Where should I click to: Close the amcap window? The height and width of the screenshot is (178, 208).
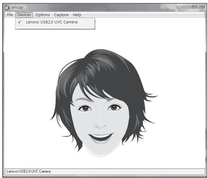tap(198, 6)
